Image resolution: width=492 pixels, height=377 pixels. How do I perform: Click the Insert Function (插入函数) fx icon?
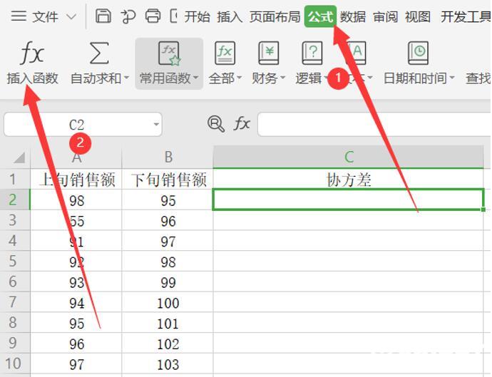point(31,53)
